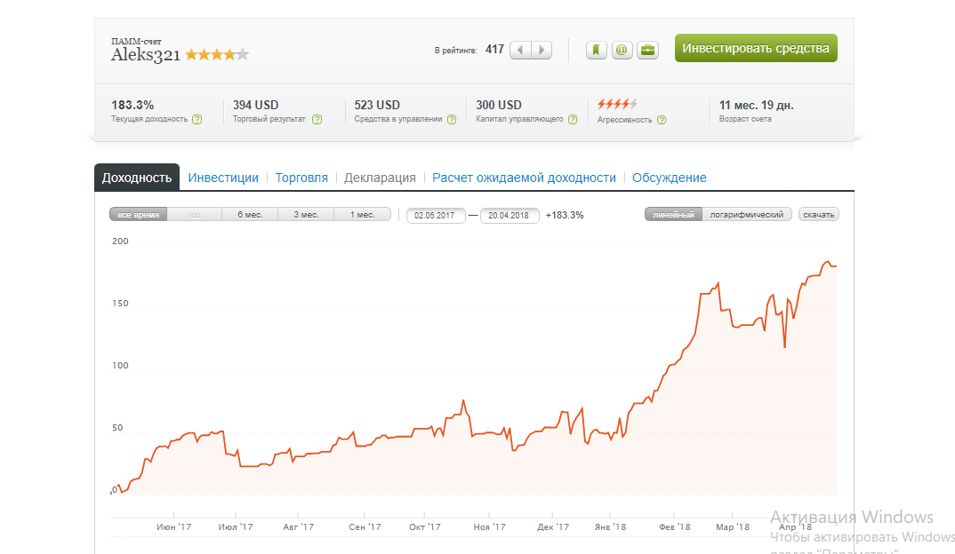Click the Авг '17 axis label
The width and height of the screenshot is (955, 554).
(299, 526)
